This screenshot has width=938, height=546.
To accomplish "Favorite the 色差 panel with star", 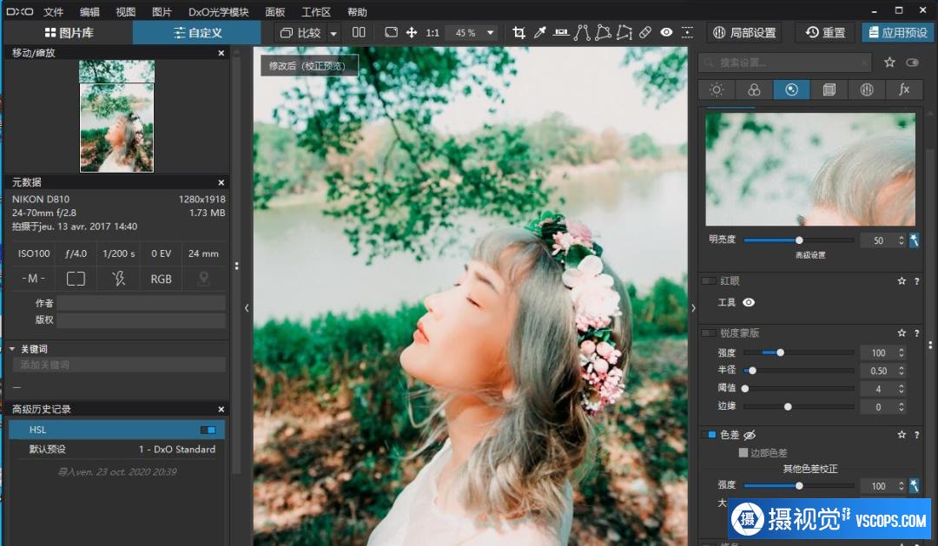I will (902, 435).
